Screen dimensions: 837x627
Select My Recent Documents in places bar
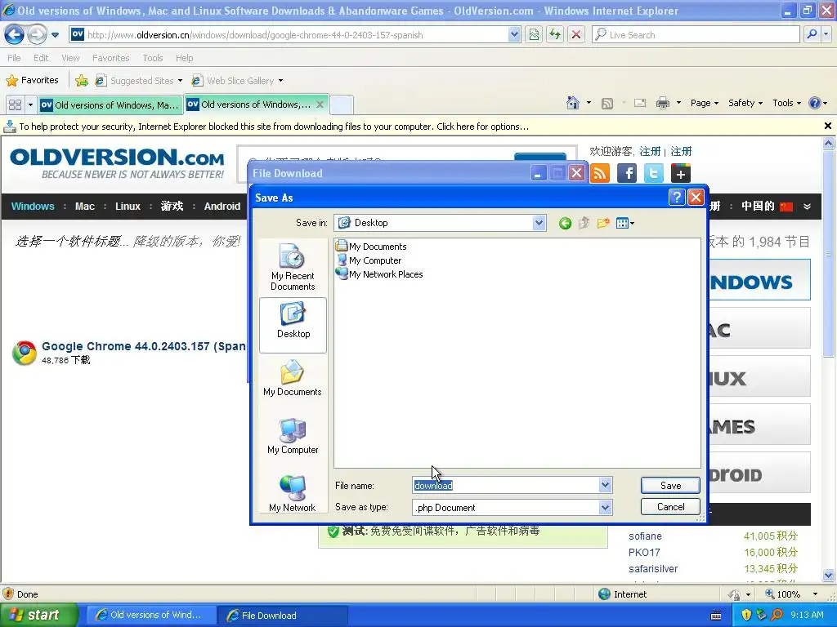click(x=293, y=267)
